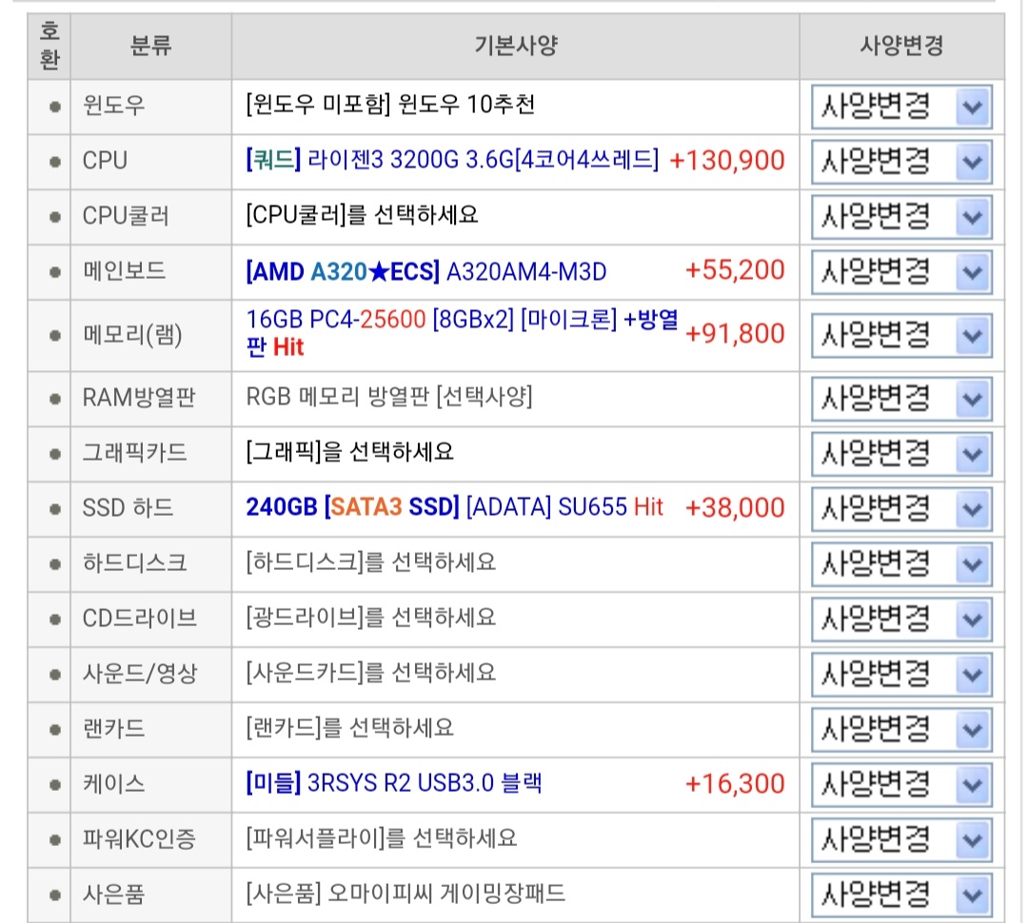
Task: Click compatibility dot in 케이스 row
Action: 55,785
